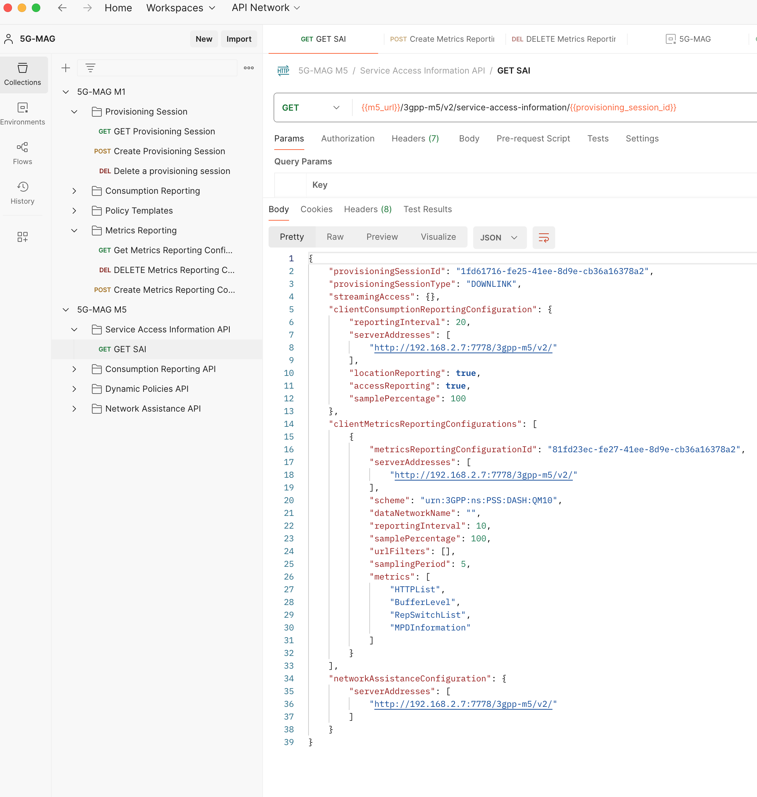The image size is (757, 797).
Task: Select the DELETE Metrics Reporting request
Action: 563,39
